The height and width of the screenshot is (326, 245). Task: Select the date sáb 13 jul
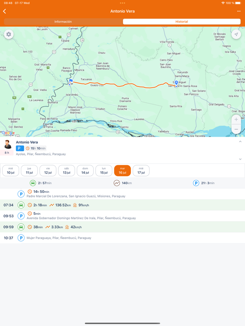point(66,171)
